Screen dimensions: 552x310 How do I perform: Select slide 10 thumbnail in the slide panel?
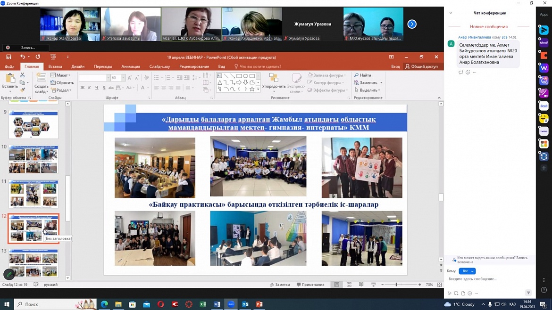coord(33,160)
